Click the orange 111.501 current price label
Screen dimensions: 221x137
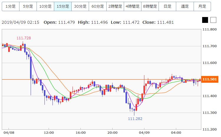click(x=210, y=79)
